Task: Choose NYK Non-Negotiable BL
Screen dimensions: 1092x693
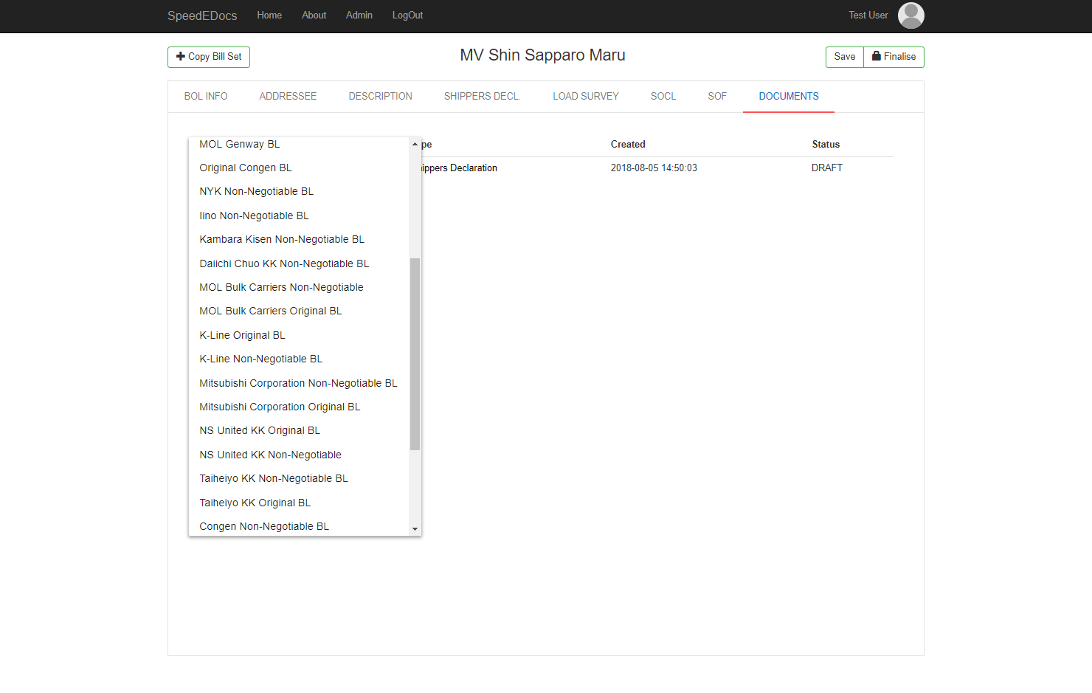Action: [299, 192]
